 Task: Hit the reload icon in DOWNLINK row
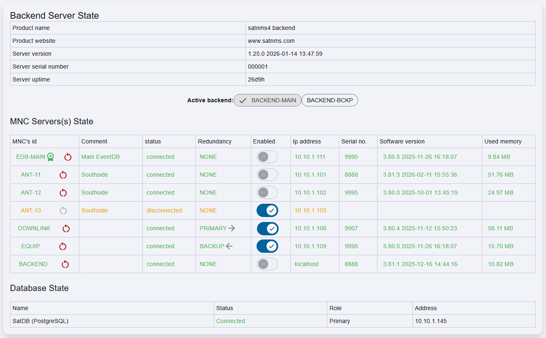(66, 228)
